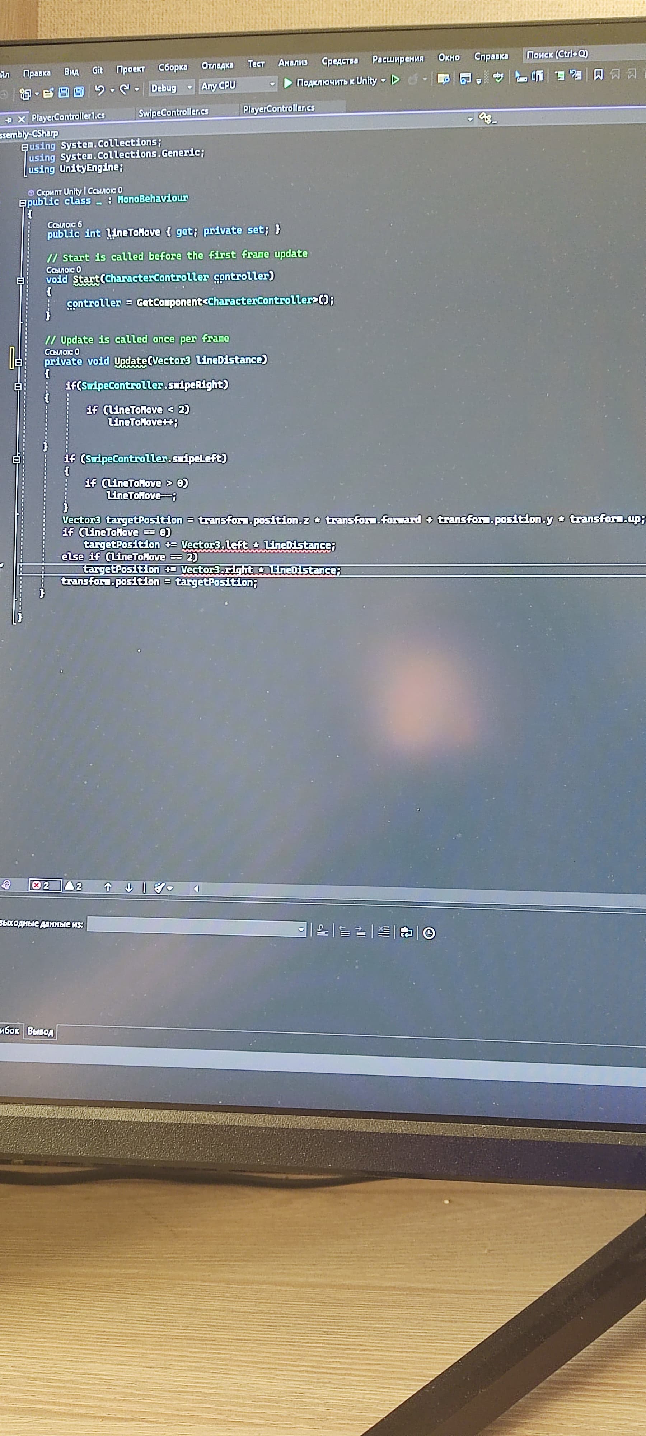Run code cleanup broom icon
The height and width of the screenshot is (1436, 646).
pyautogui.click(x=159, y=888)
